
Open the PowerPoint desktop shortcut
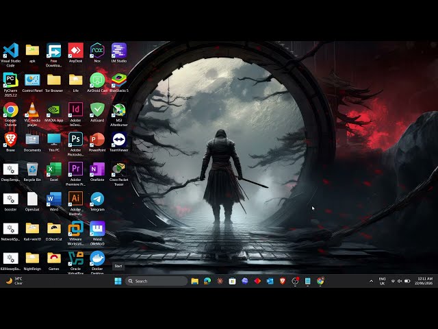click(97, 142)
